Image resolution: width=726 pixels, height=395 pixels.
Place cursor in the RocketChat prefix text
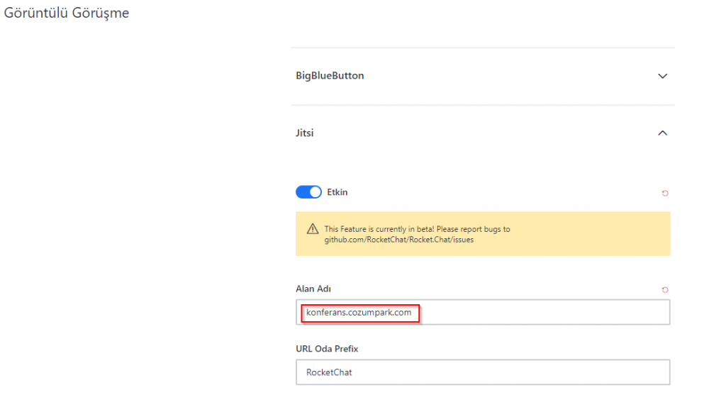tap(329, 372)
